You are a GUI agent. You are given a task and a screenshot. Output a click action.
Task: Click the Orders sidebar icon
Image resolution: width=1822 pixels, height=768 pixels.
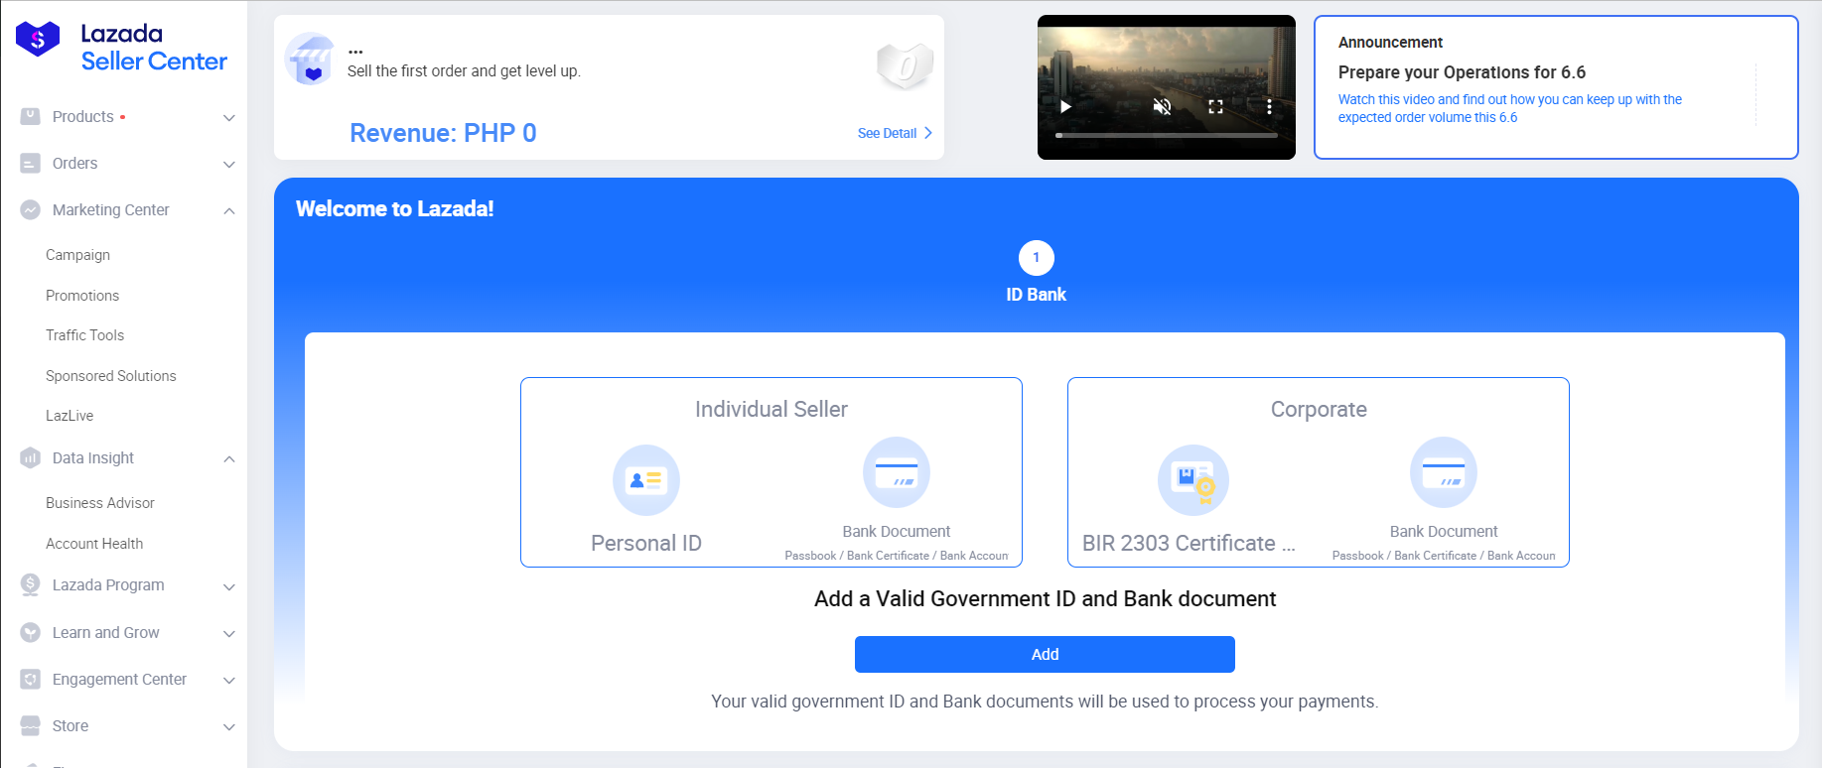point(31,164)
